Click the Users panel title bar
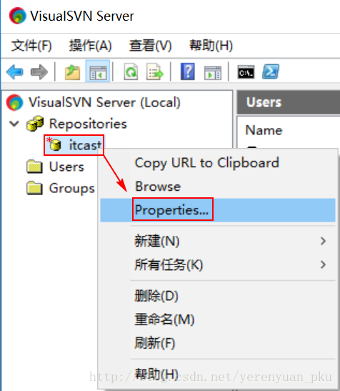 [289, 102]
